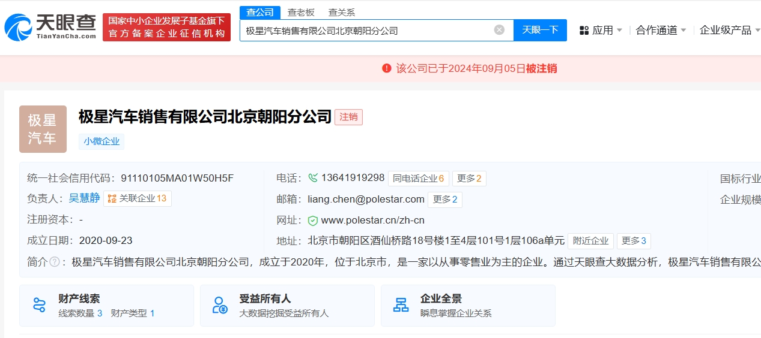Screen dimensions: 761x338
Task: Click 更多 3 next to the address
Action: (634, 241)
